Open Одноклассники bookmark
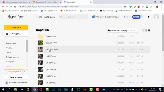The height and width of the screenshot is (92, 164). click(11, 11)
